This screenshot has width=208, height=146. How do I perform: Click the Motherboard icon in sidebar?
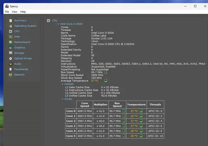[11, 42]
